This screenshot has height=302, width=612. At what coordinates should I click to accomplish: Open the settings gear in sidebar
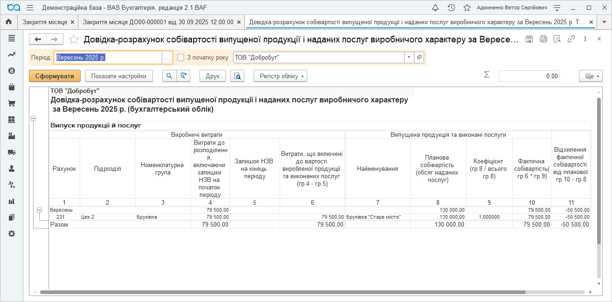(x=12, y=234)
